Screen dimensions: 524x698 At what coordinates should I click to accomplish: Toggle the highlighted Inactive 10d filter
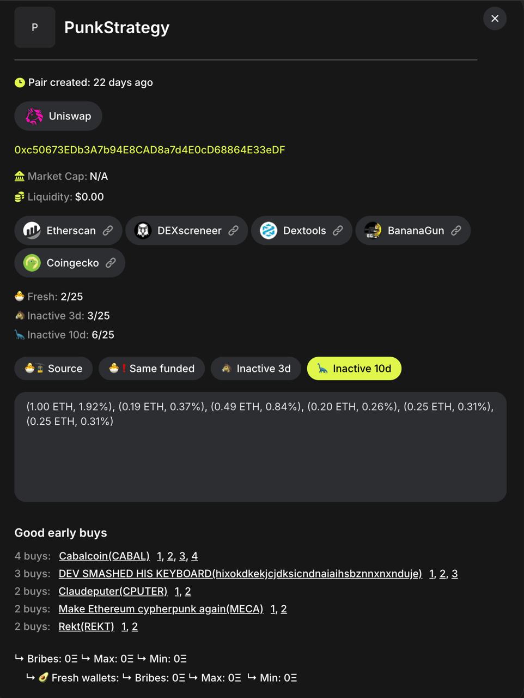point(354,369)
